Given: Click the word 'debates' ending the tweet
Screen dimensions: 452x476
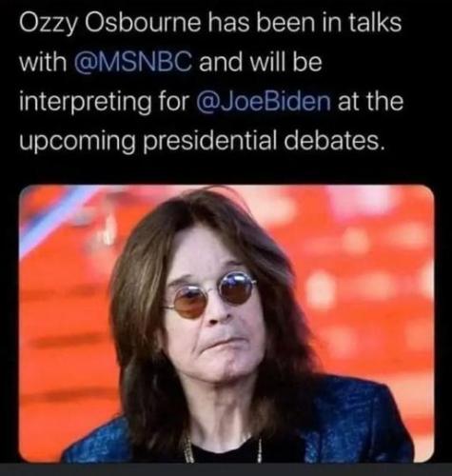Looking at the screenshot, I should point(331,140).
